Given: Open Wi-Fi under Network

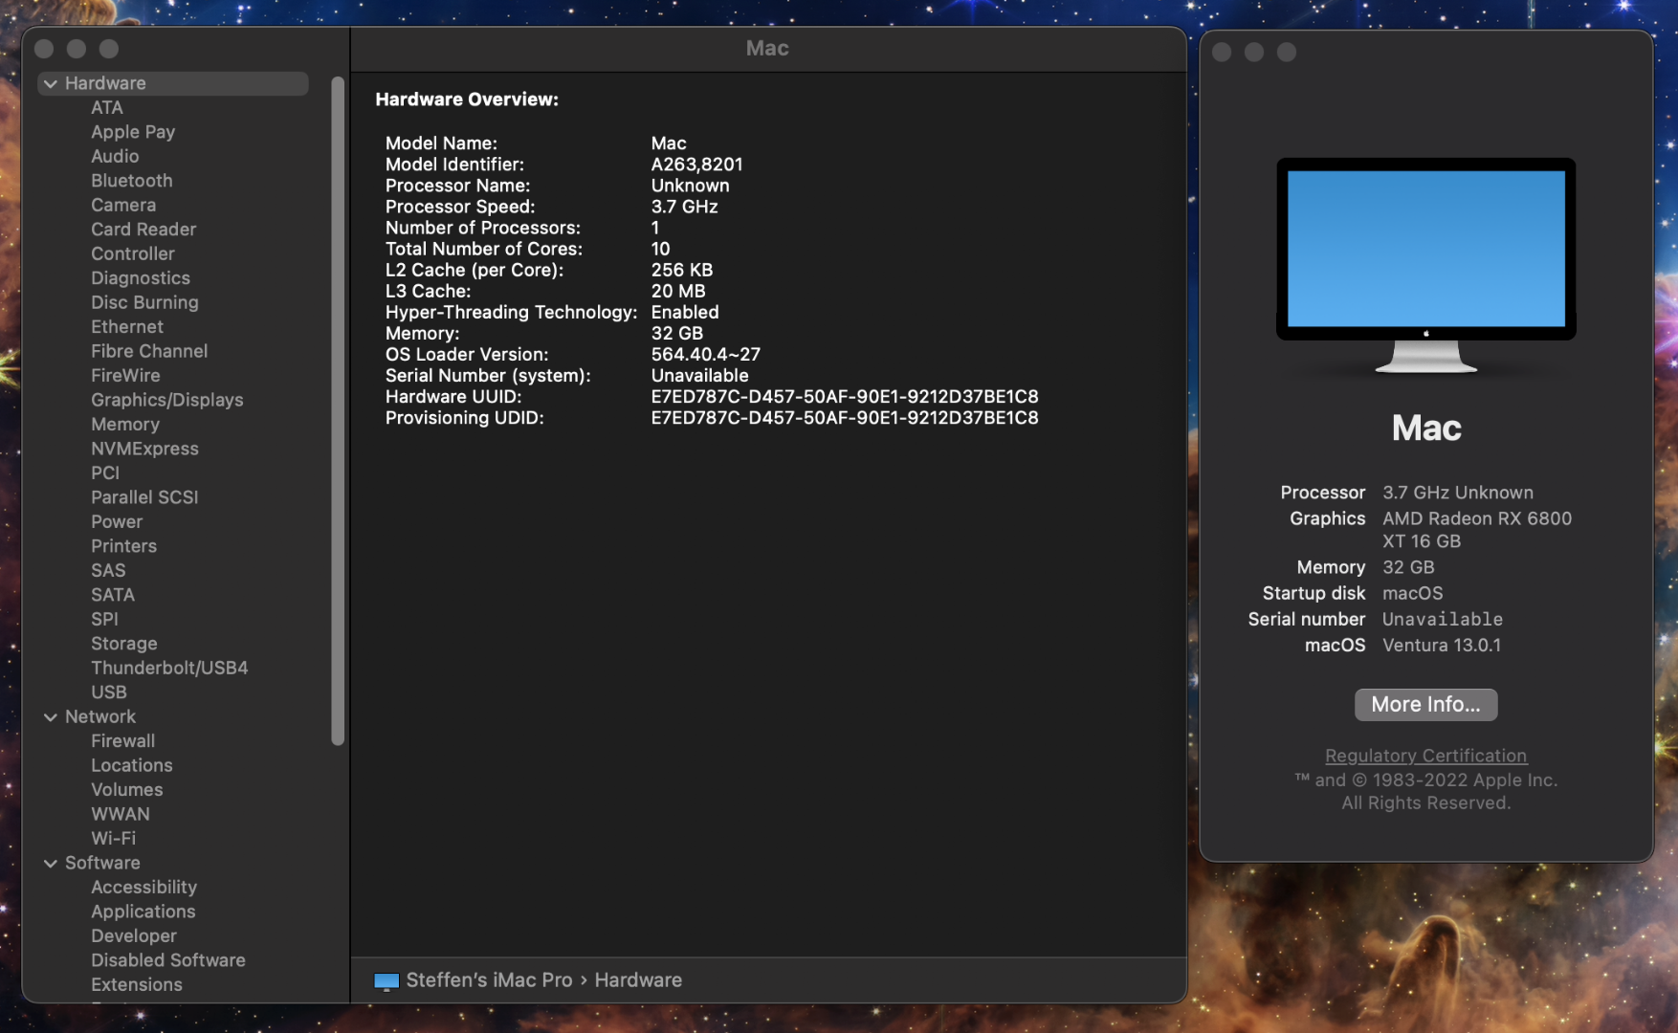Looking at the screenshot, I should point(113,840).
